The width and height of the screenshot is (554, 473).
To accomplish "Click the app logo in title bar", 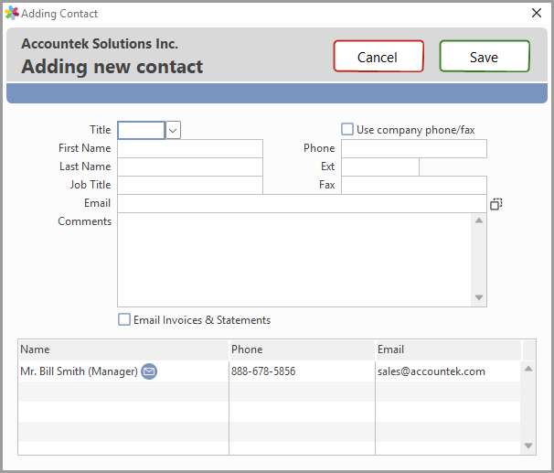I will point(11,13).
